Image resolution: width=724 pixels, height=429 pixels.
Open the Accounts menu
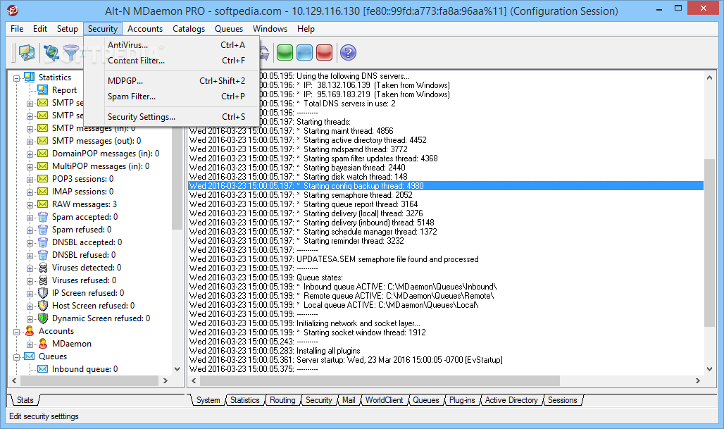click(145, 29)
